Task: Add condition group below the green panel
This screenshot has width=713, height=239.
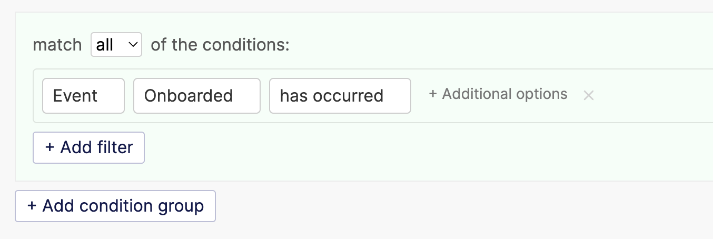Action: (x=115, y=206)
